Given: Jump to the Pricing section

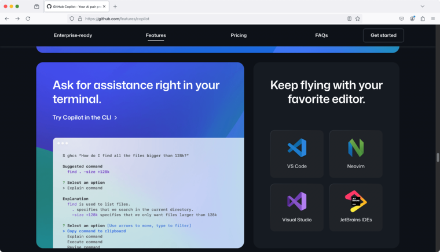Looking at the screenshot, I should 239,35.
